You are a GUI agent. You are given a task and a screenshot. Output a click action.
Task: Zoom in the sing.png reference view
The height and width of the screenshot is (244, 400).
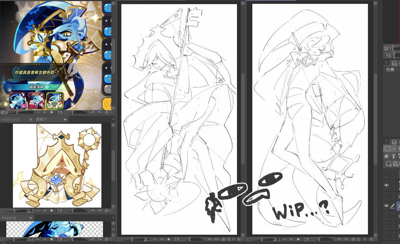tap(45, 239)
